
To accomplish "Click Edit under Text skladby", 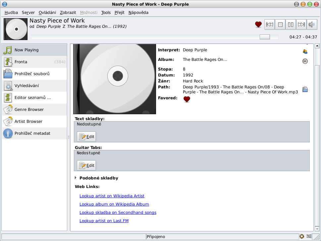I will [86, 137].
